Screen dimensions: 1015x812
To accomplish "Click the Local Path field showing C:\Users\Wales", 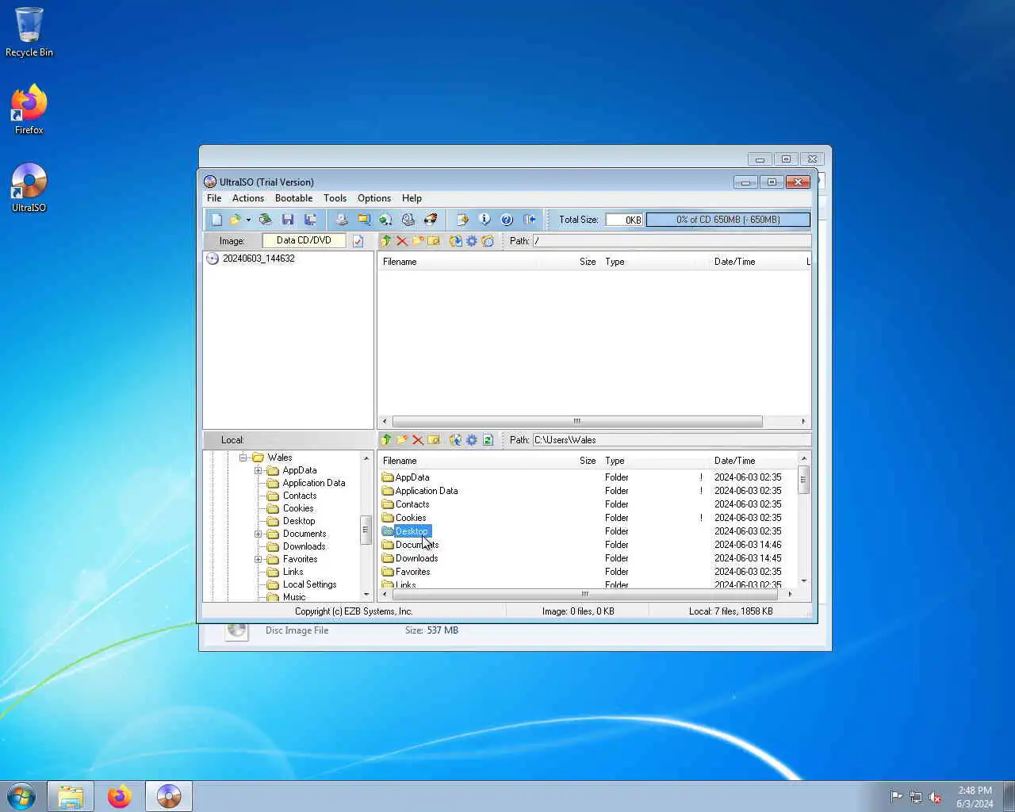I will tap(672, 440).
